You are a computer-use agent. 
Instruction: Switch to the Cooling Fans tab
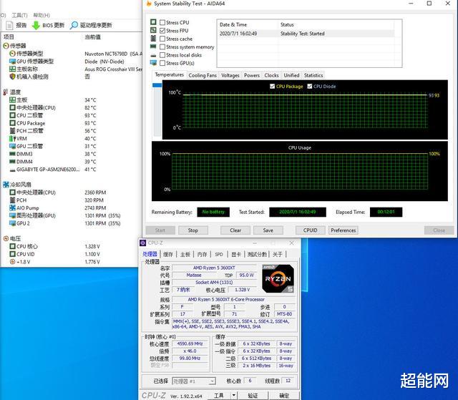tap(203, 75)
